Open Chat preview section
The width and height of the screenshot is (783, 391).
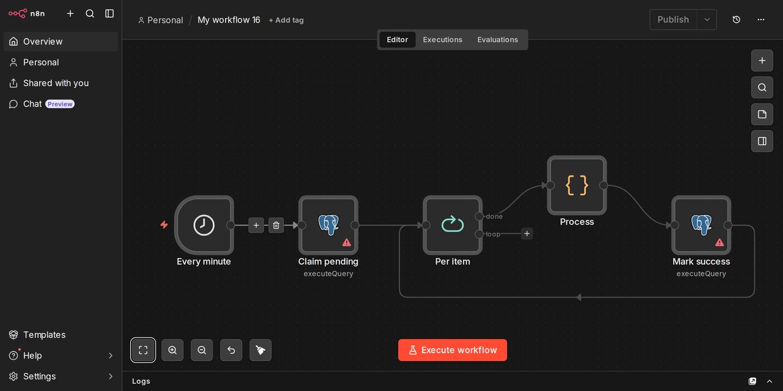[61, 104]
